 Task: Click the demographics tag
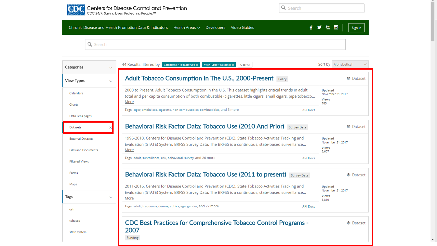(x=168, y=206)
